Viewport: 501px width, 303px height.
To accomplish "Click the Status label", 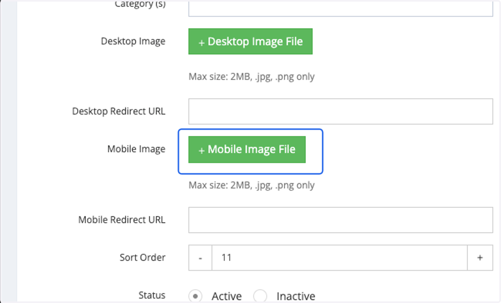I will coord(152,295).
